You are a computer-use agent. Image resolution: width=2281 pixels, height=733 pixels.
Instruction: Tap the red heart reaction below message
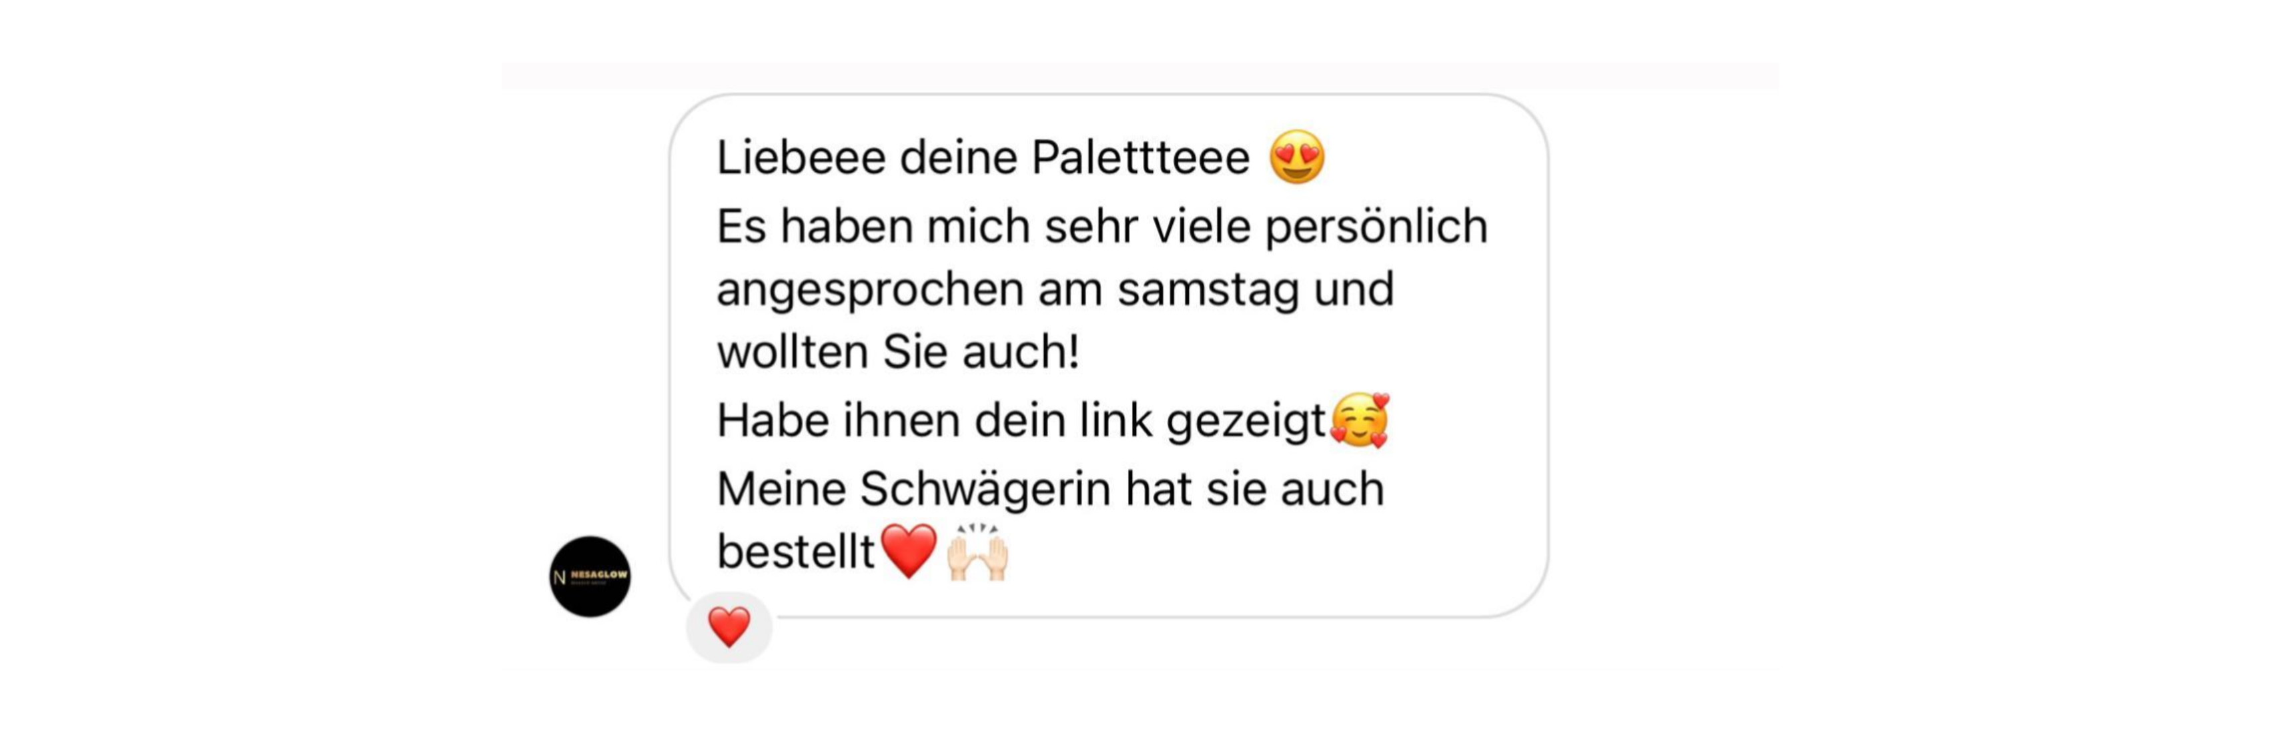point(730,627)
